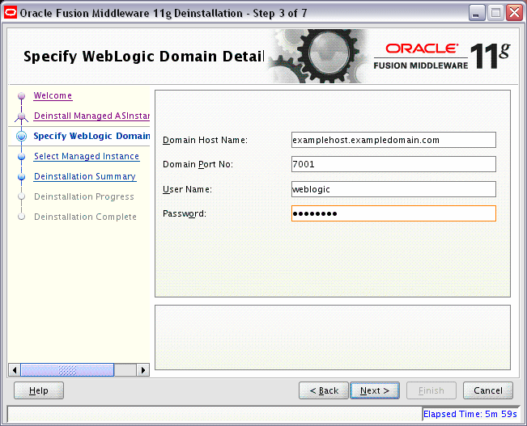Click the sidebar horizontal scrollbar thumb

tap(67, 370)
